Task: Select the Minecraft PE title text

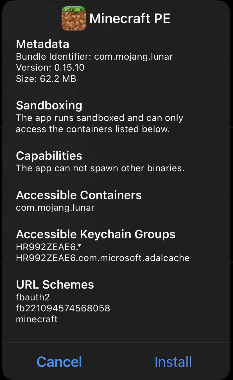Action: coord(130,19)
